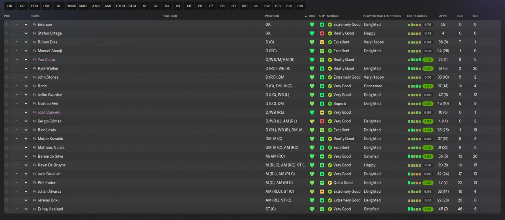The width and height of the screenshot is (505, 220).
Task: Toggle the picked checkmark for Rico Lewis
Action: (x=6, y=130)
